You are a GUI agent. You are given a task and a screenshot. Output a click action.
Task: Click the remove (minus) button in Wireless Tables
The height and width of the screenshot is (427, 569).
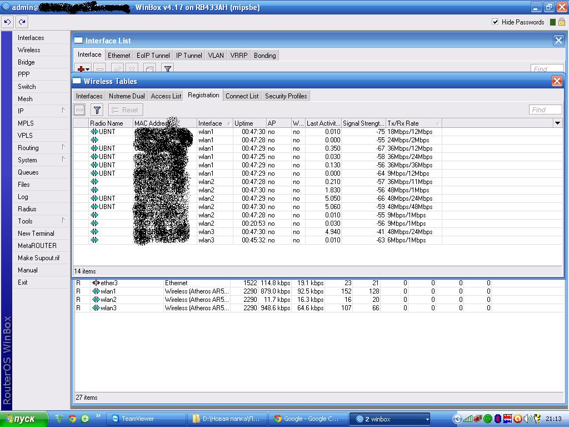[80, 110]
